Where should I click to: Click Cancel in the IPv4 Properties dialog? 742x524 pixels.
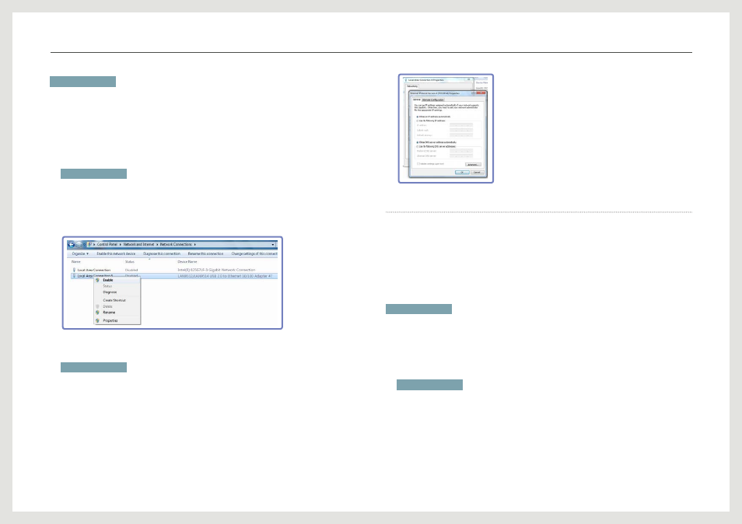pos(478,172)
